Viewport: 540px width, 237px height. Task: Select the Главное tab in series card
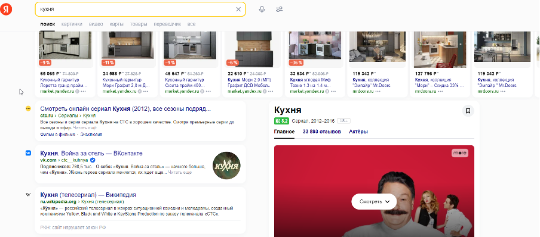click(284, 132)
